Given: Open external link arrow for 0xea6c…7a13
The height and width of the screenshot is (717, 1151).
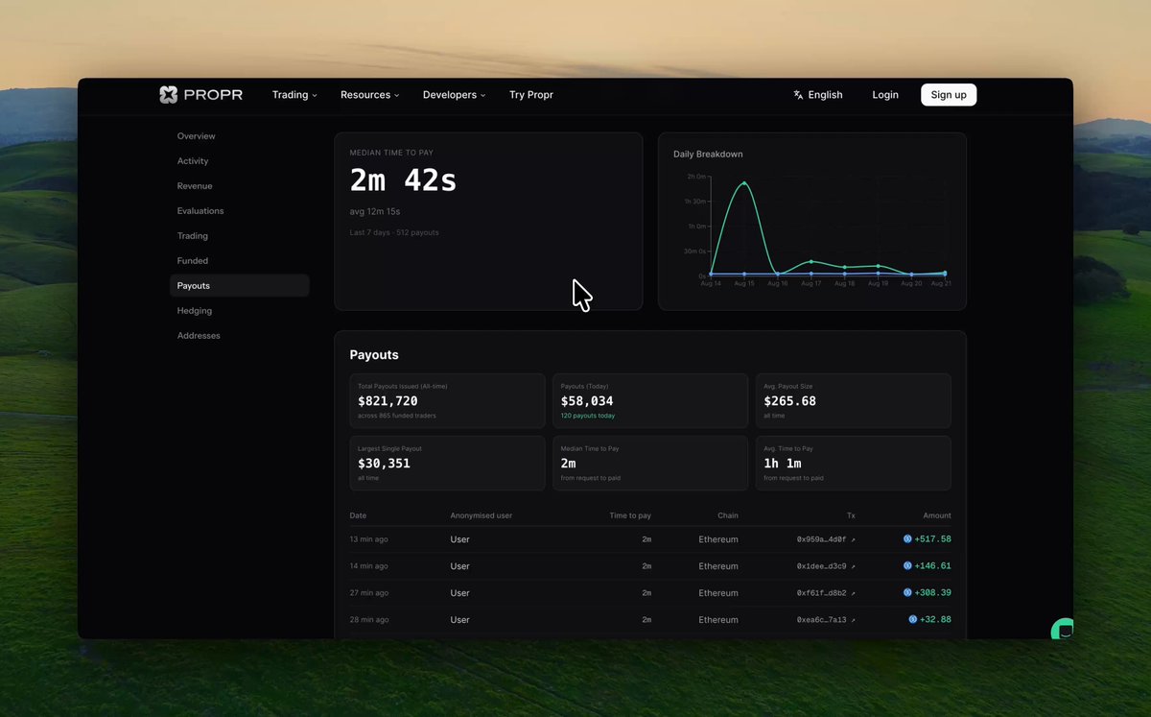Looking at the screenshot, I should (853, 620).
